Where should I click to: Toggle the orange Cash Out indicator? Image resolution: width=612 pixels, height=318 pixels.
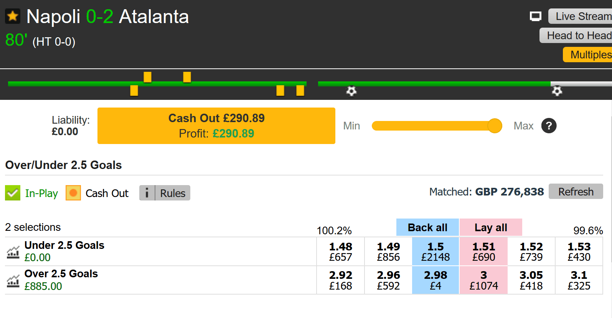(x=73, y=193)
